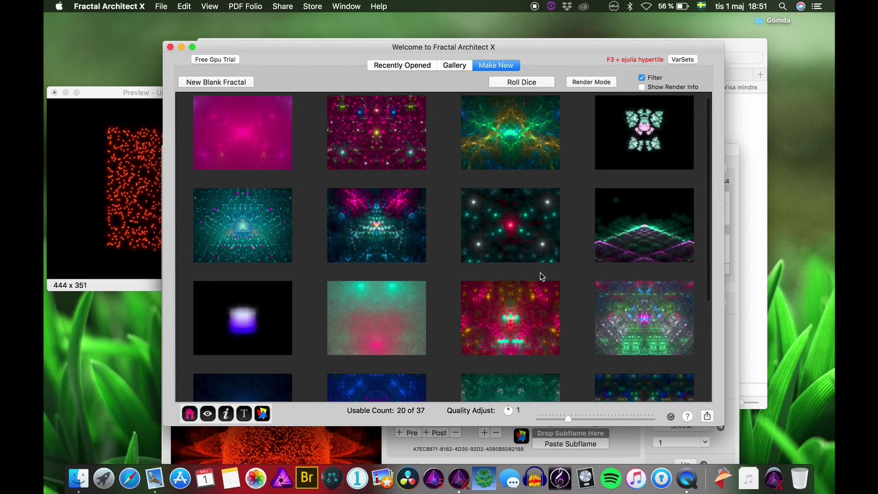
Task: Select the Make New tab
Action: [x=496, y=65]
